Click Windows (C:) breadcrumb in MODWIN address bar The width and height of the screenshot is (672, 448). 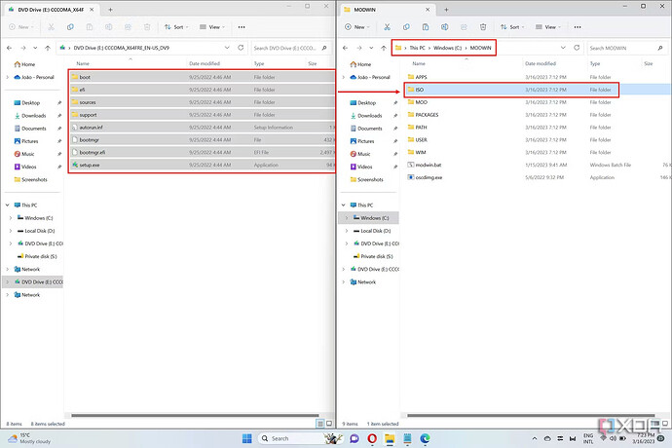pos(447,48)
